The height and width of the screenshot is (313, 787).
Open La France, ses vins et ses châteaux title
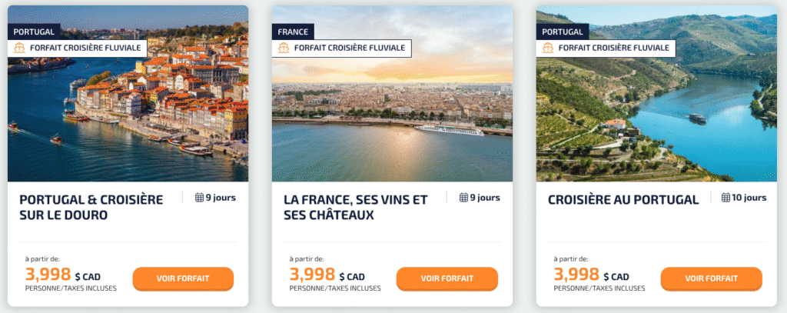[355, 207]
